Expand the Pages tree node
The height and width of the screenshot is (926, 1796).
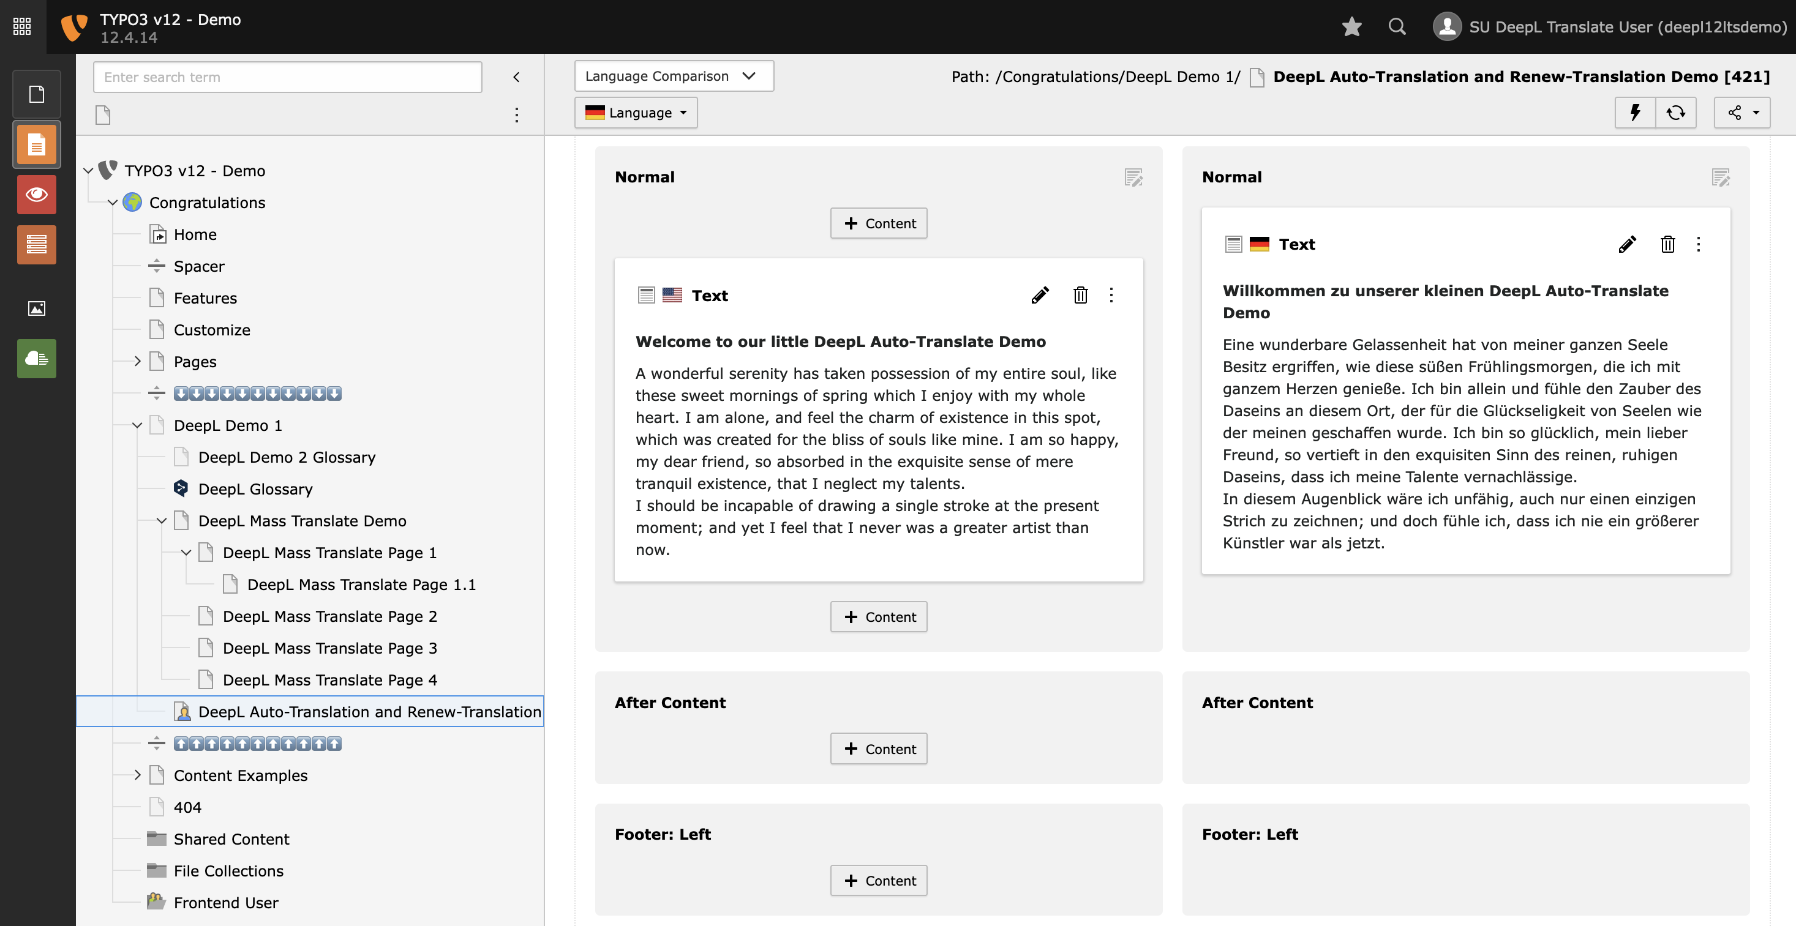[x=137, y=362]
